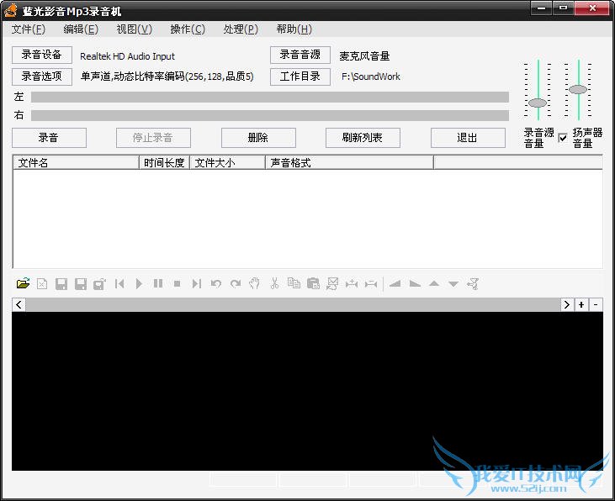The height and width of the screenshot is (501, 615).
Task: Click the Realtek HD Audio Input text
Action: click(128, 56)
